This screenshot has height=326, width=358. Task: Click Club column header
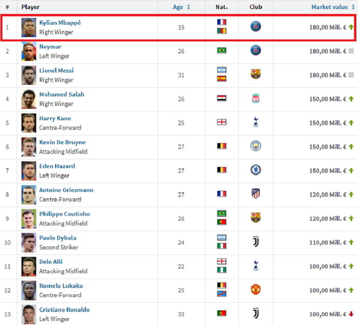(x=256, y=7)
